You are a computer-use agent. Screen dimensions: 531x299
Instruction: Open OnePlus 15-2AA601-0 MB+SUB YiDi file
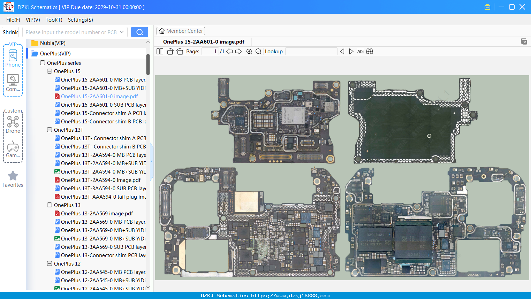pos(100,88)
